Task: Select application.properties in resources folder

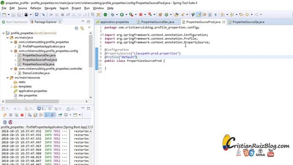Action: point(33,91)
